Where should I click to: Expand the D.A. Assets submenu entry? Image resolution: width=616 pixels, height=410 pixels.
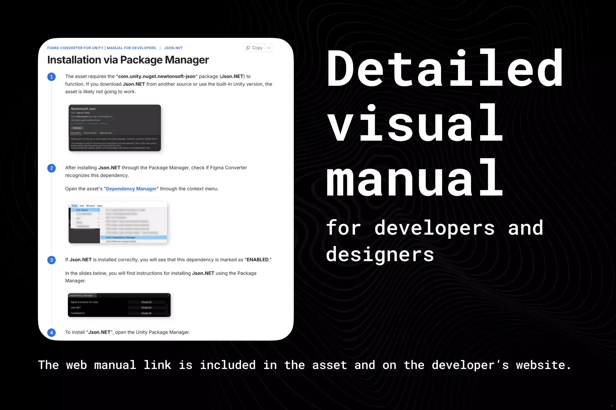[x=86, y=210]
